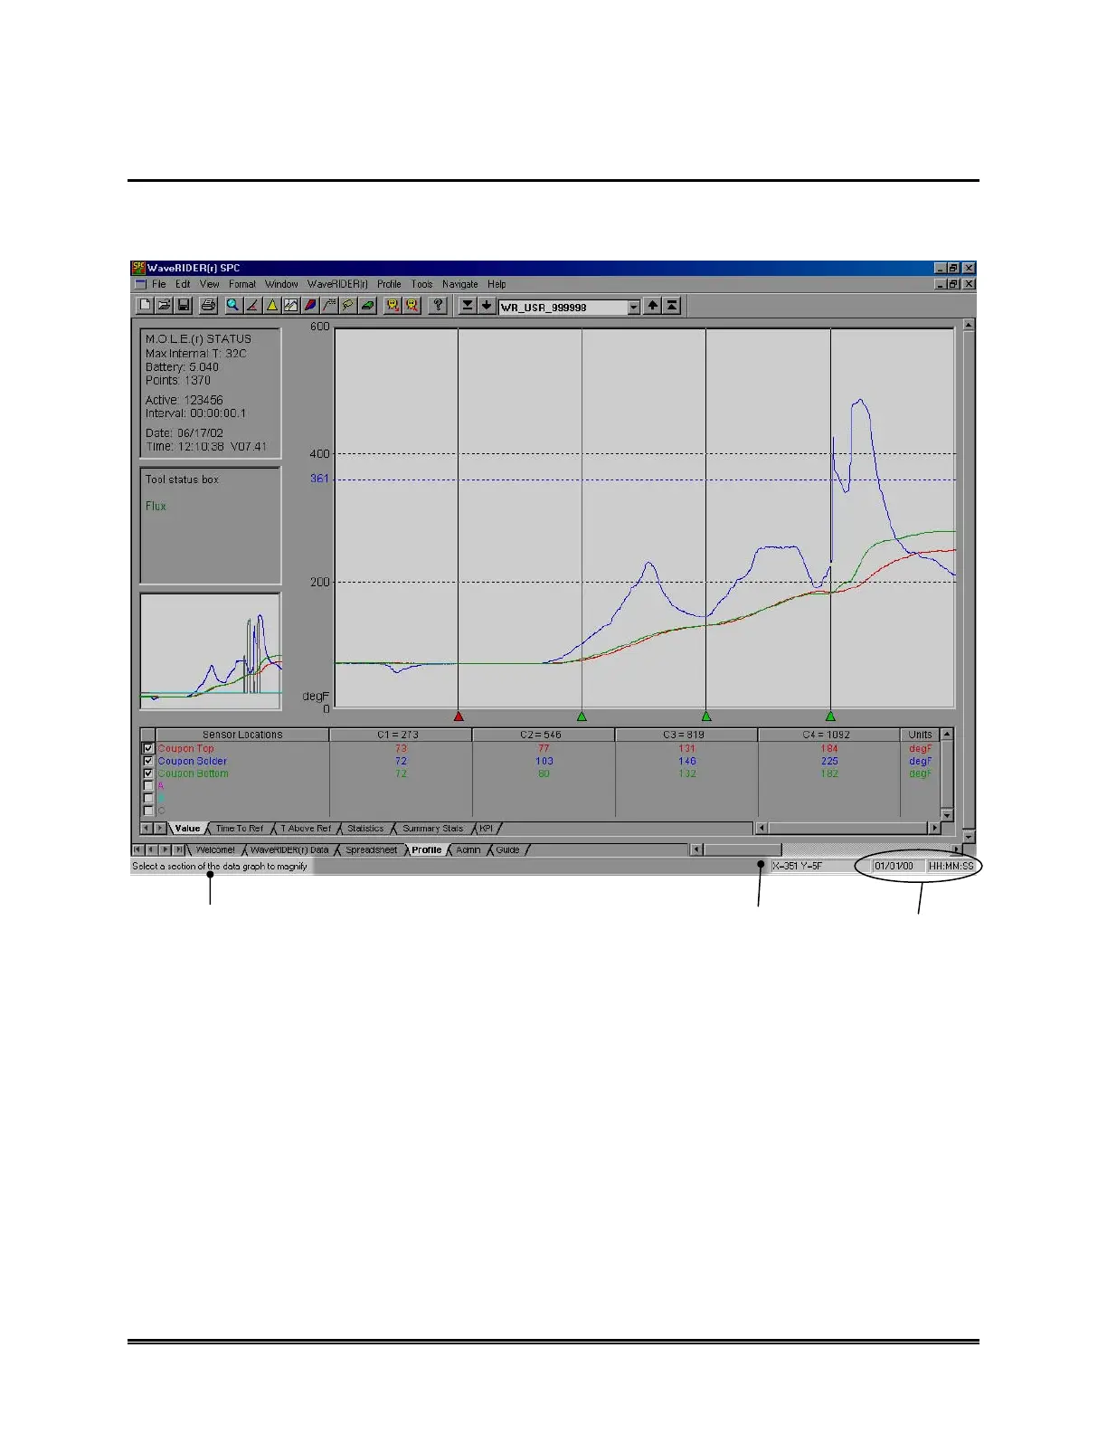Go to the WaveRIDER(r) Data worksheet tab
Viewport: 1107px width, 1433px height.
tap(289, 850)
